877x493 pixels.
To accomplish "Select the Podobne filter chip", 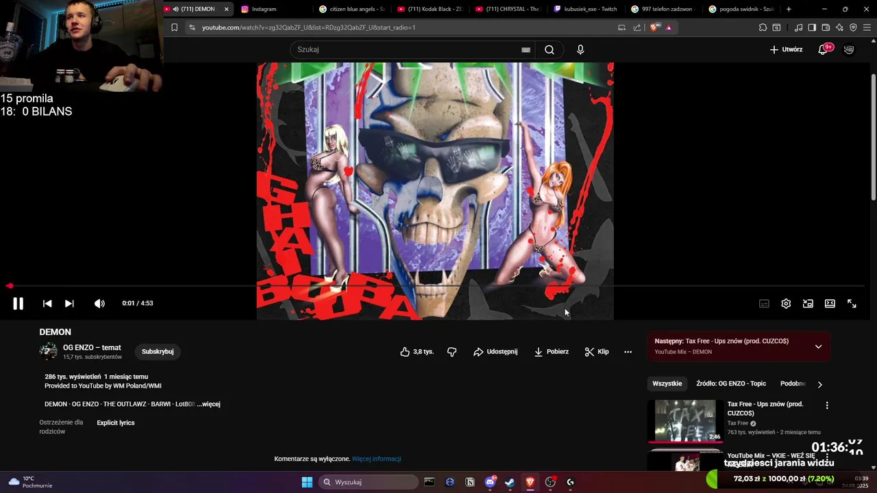I will point(793,383).
